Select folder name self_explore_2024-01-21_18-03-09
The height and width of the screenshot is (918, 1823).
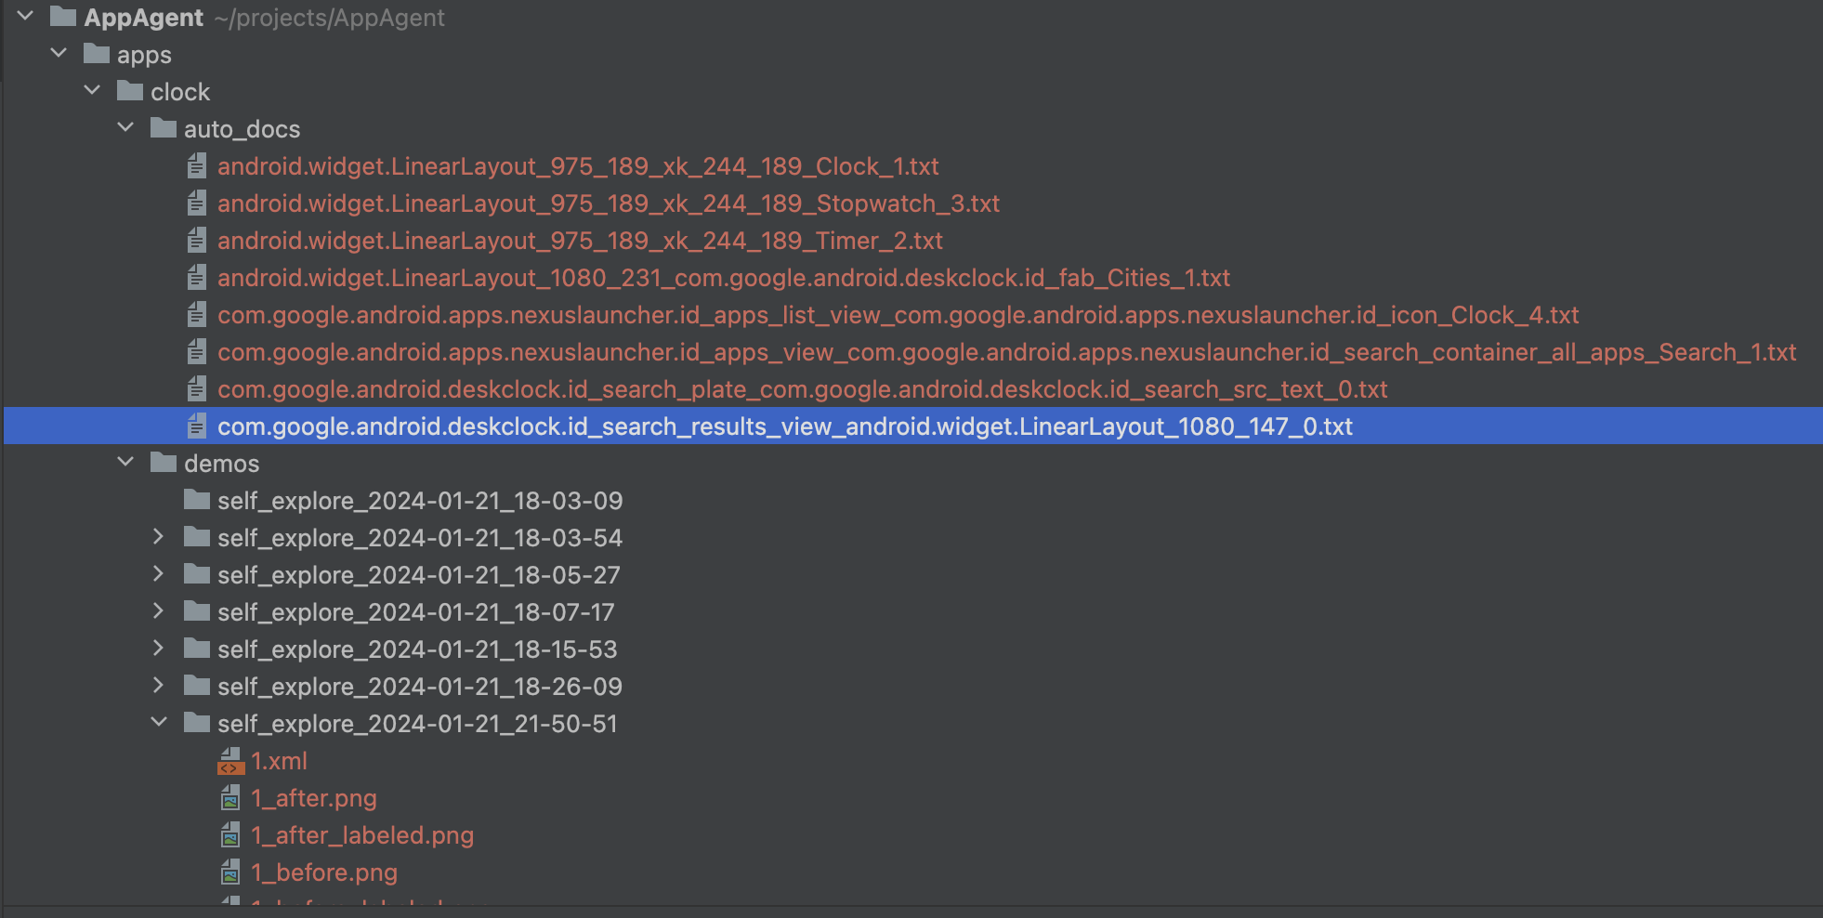click(420, 501)
